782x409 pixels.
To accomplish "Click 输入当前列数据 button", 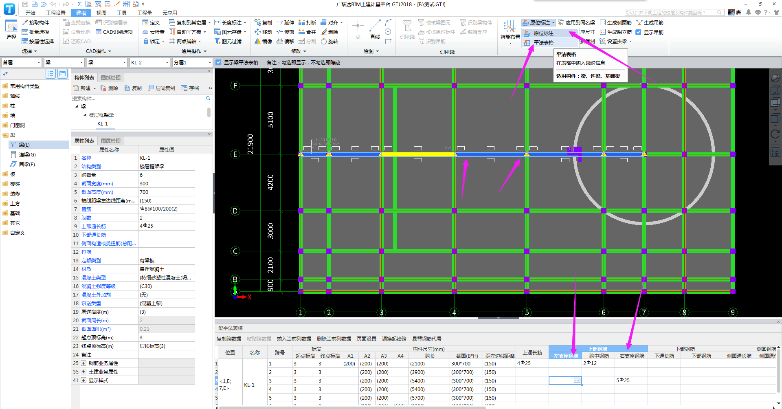I will pos(294,339).
